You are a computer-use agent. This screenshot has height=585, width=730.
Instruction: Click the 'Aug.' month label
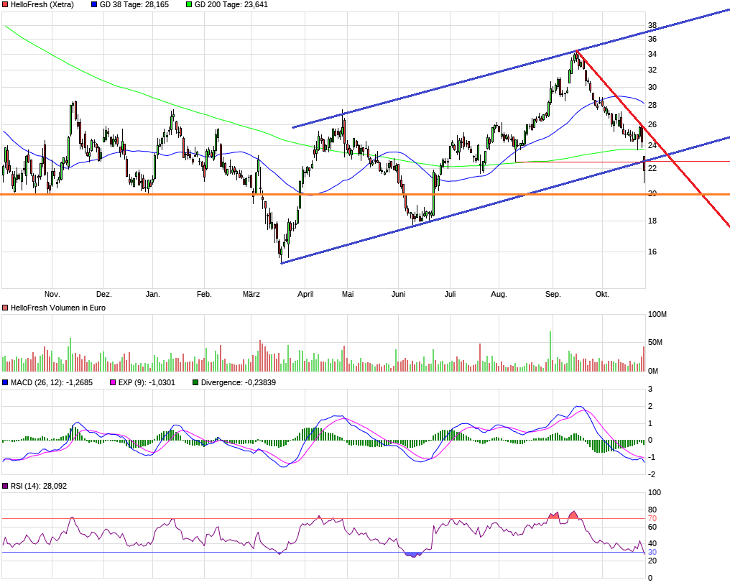click(x=499, y=295)
